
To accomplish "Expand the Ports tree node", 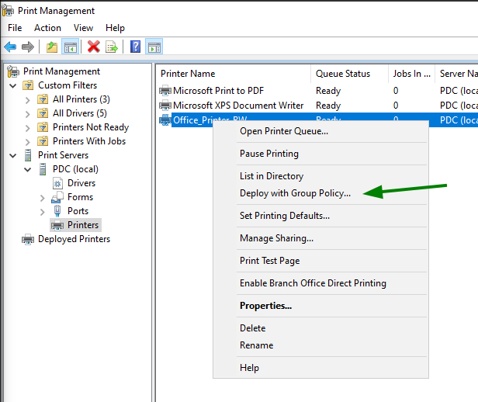I will pos(43,212).
